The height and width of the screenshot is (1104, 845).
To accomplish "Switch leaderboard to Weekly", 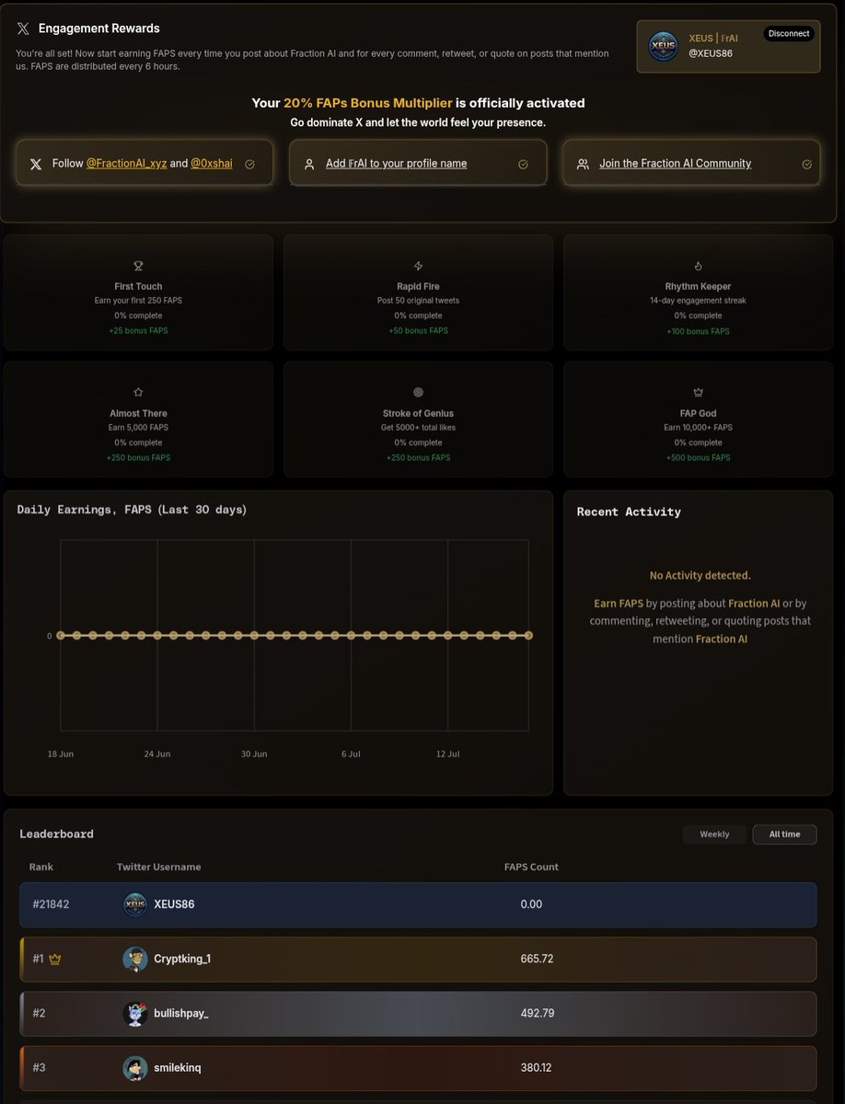I will 714,834.
